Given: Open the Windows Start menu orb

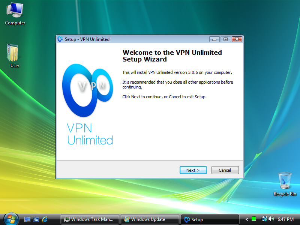Looking at the screenshot, I should pyautogui.click(x=11, y=219).
